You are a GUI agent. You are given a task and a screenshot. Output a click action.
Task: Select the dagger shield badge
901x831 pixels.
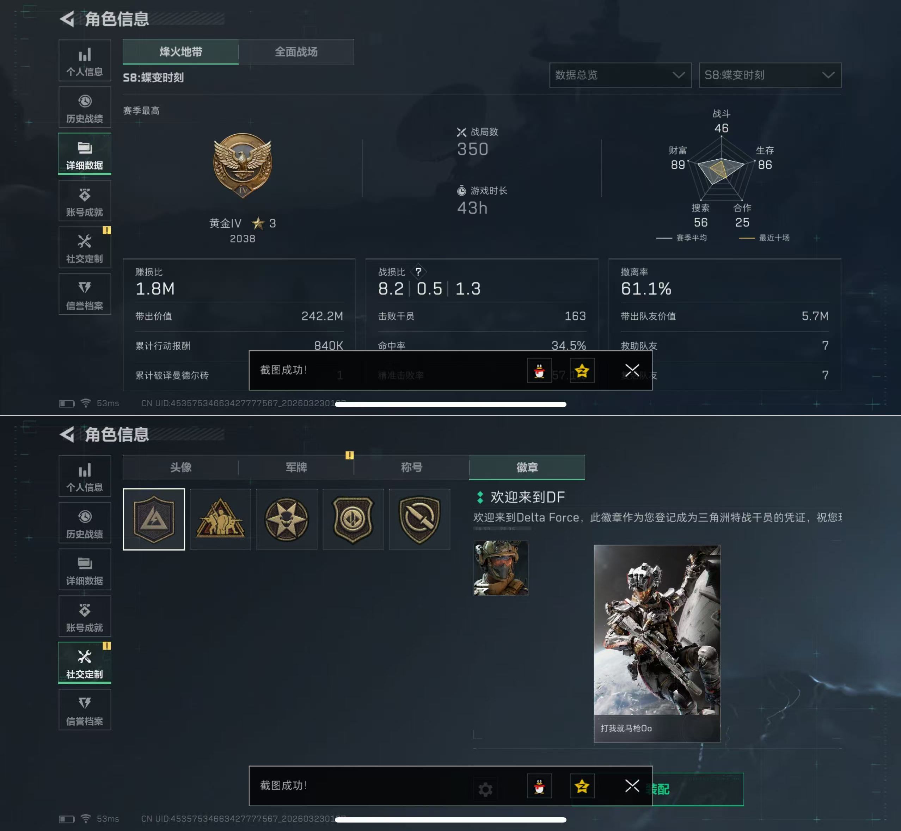[420, 519]
